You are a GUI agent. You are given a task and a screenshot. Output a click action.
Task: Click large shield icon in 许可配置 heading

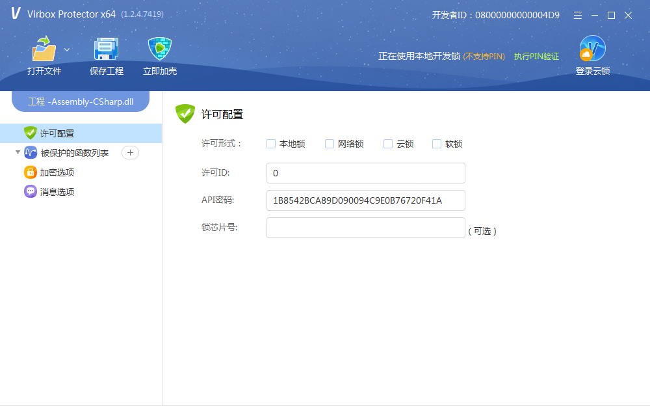(x=185, y=114)
